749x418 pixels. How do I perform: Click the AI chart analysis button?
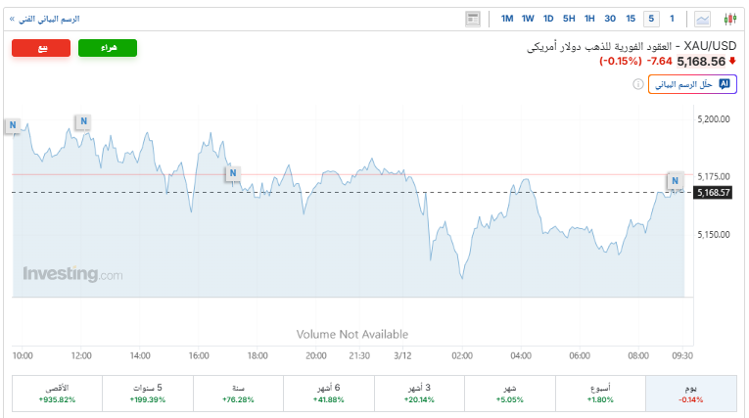pos(692,85)
